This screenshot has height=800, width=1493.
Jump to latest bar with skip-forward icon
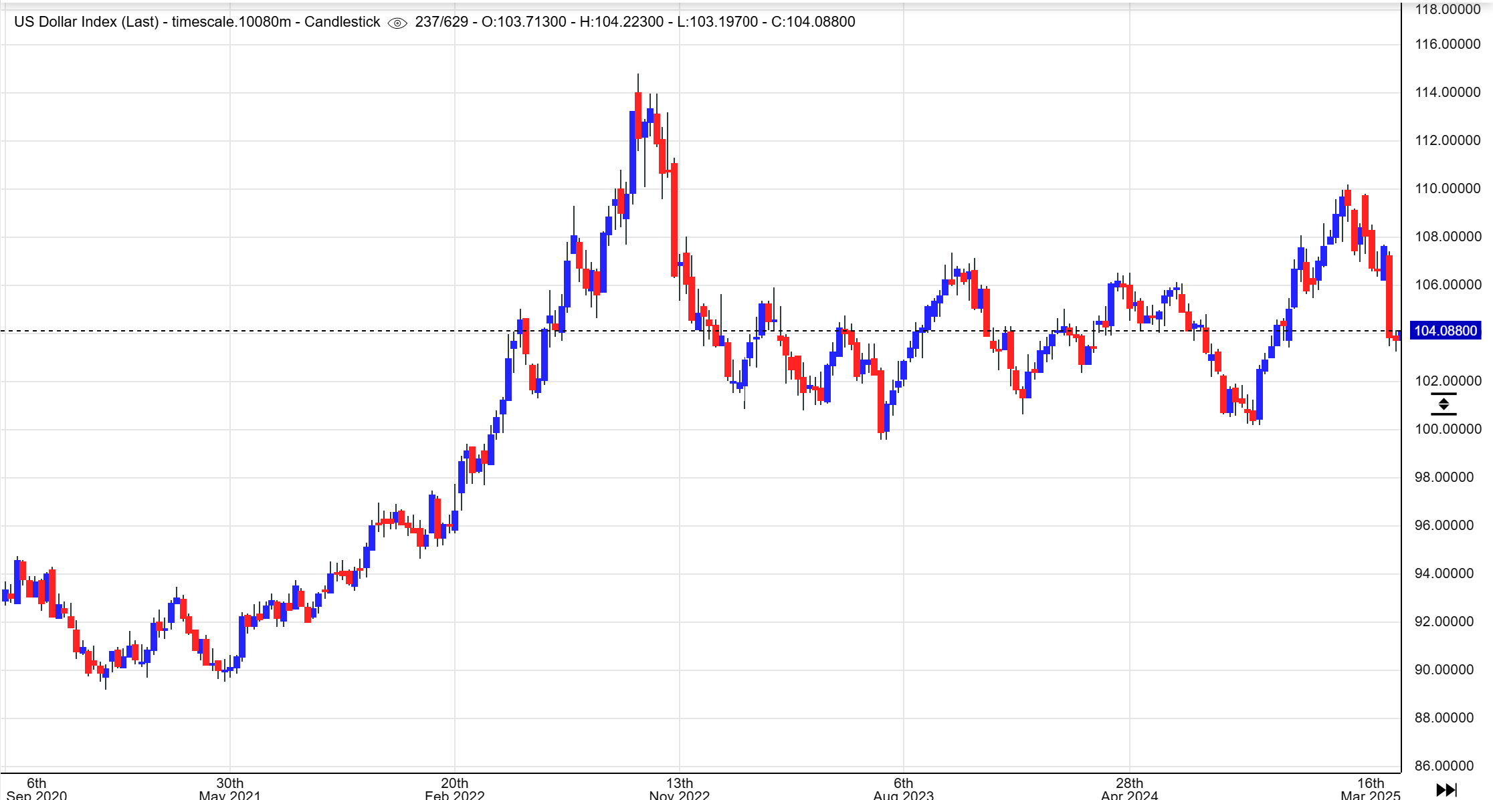[1446, 790]
